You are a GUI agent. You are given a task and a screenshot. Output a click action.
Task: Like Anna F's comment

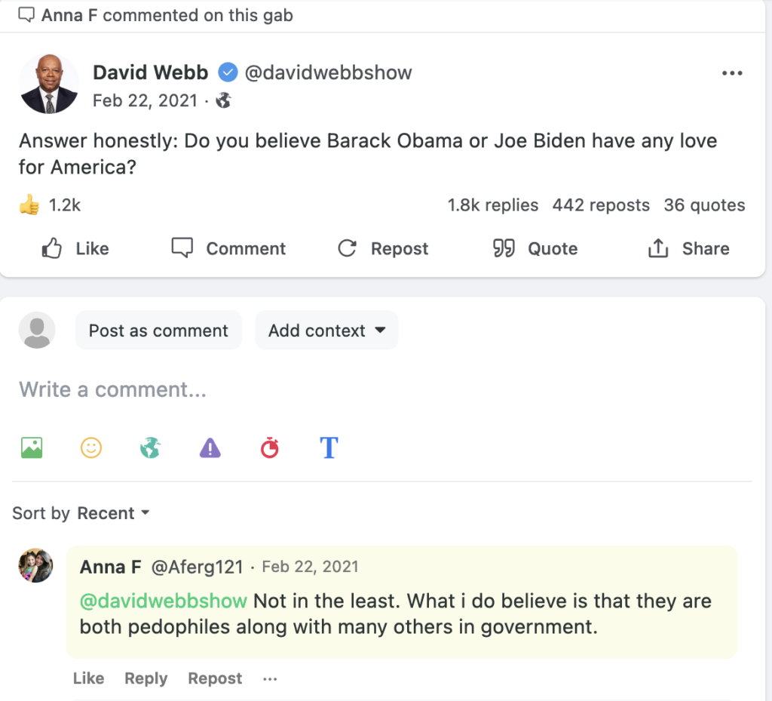[88, 678]
